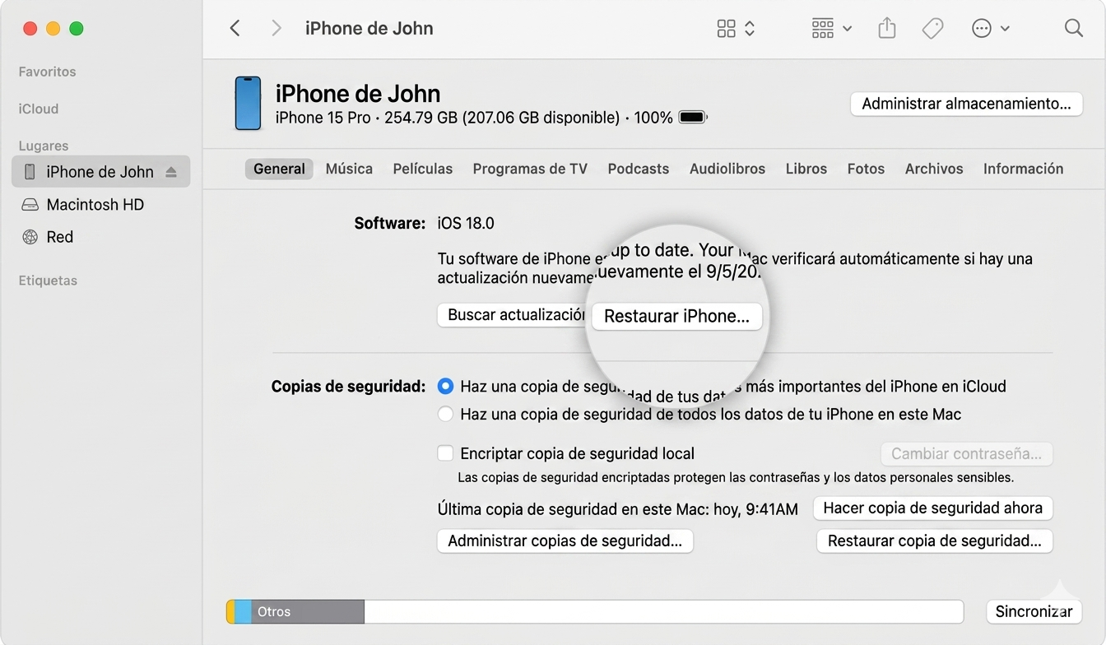This screenshot has width=1106, height=645.
Task: Expand the group-by dropdown arrow
Action: point(848,29)
